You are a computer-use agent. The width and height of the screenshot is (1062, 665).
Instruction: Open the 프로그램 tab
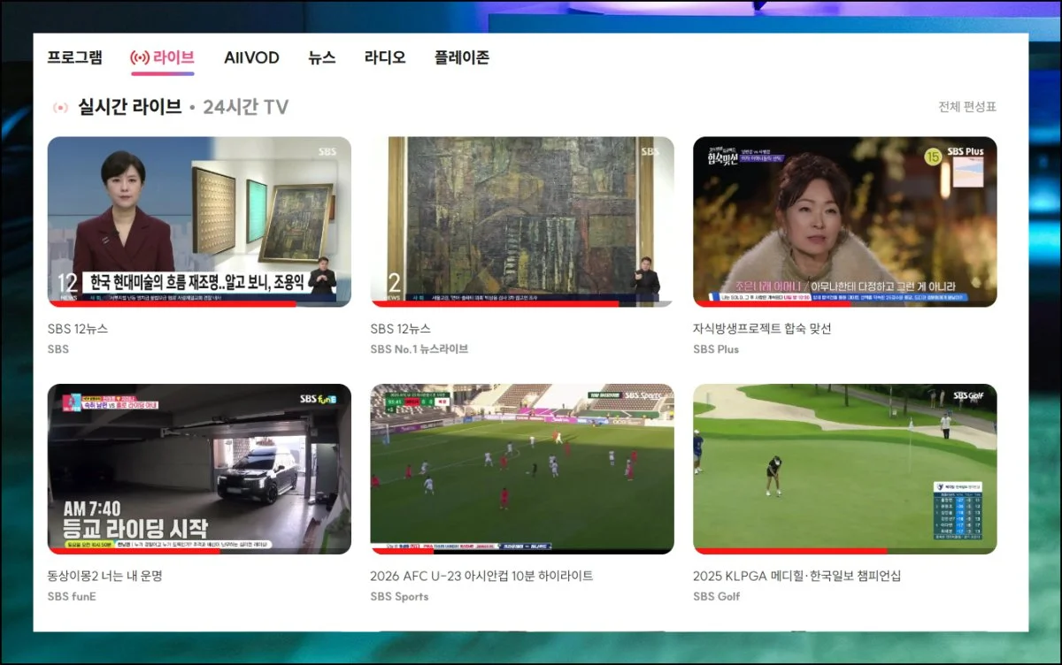[x=74, y=58]
